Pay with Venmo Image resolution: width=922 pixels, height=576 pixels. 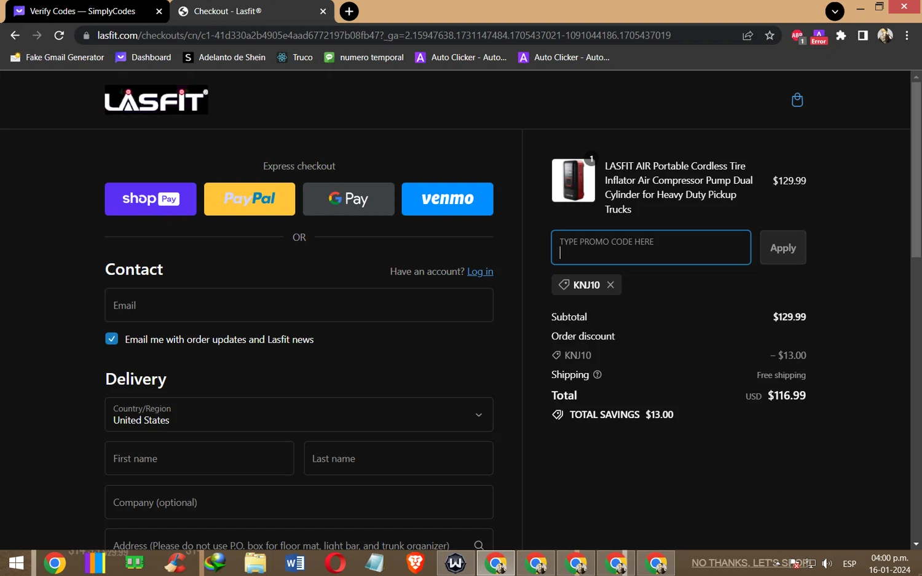447,199
